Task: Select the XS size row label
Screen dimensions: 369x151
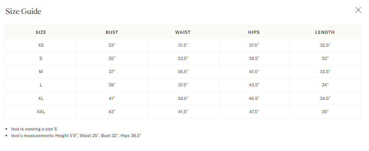Action: coord(41,45)
